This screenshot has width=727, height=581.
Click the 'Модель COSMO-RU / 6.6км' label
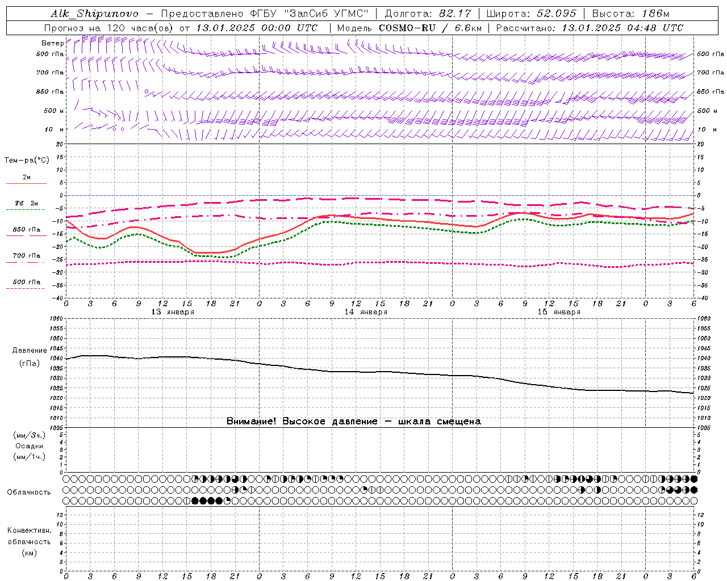pos(409,28)
